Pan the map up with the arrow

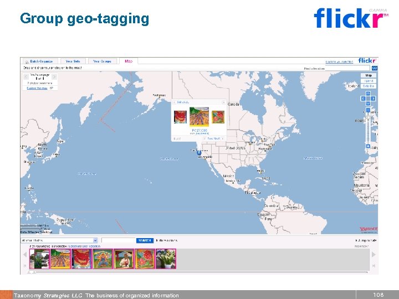click(x=368, y=94)
